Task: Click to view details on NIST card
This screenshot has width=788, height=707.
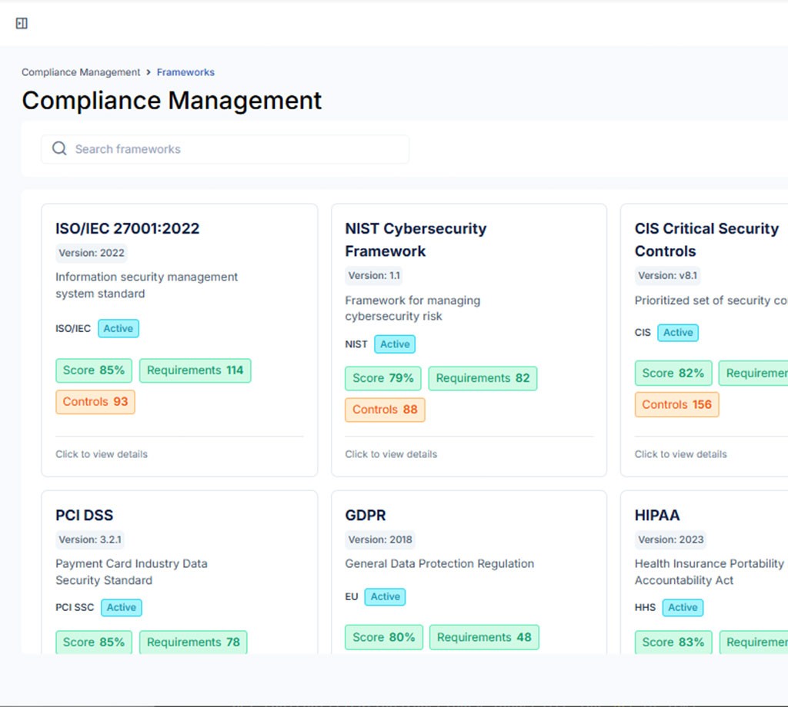Action: (x=391, y=454)
